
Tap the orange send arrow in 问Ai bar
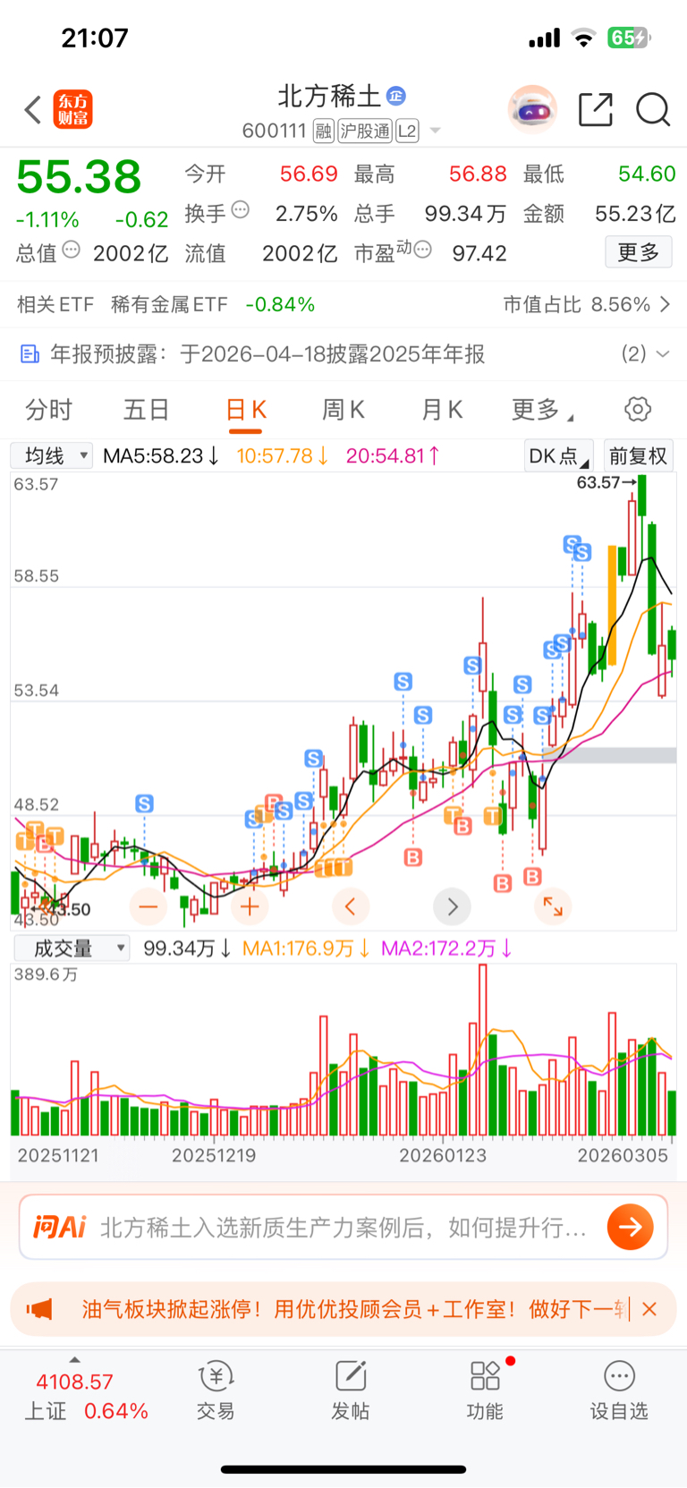tap(630, 1227)
